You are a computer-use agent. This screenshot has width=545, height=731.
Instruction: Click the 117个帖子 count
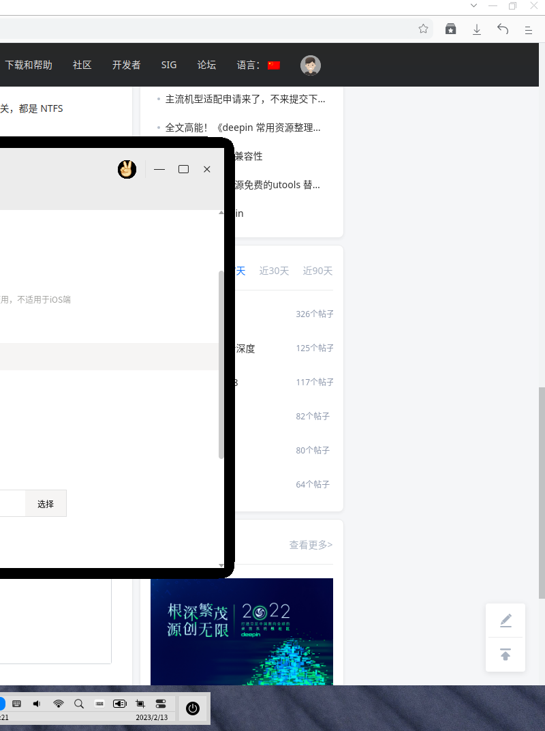coord(315,382)
